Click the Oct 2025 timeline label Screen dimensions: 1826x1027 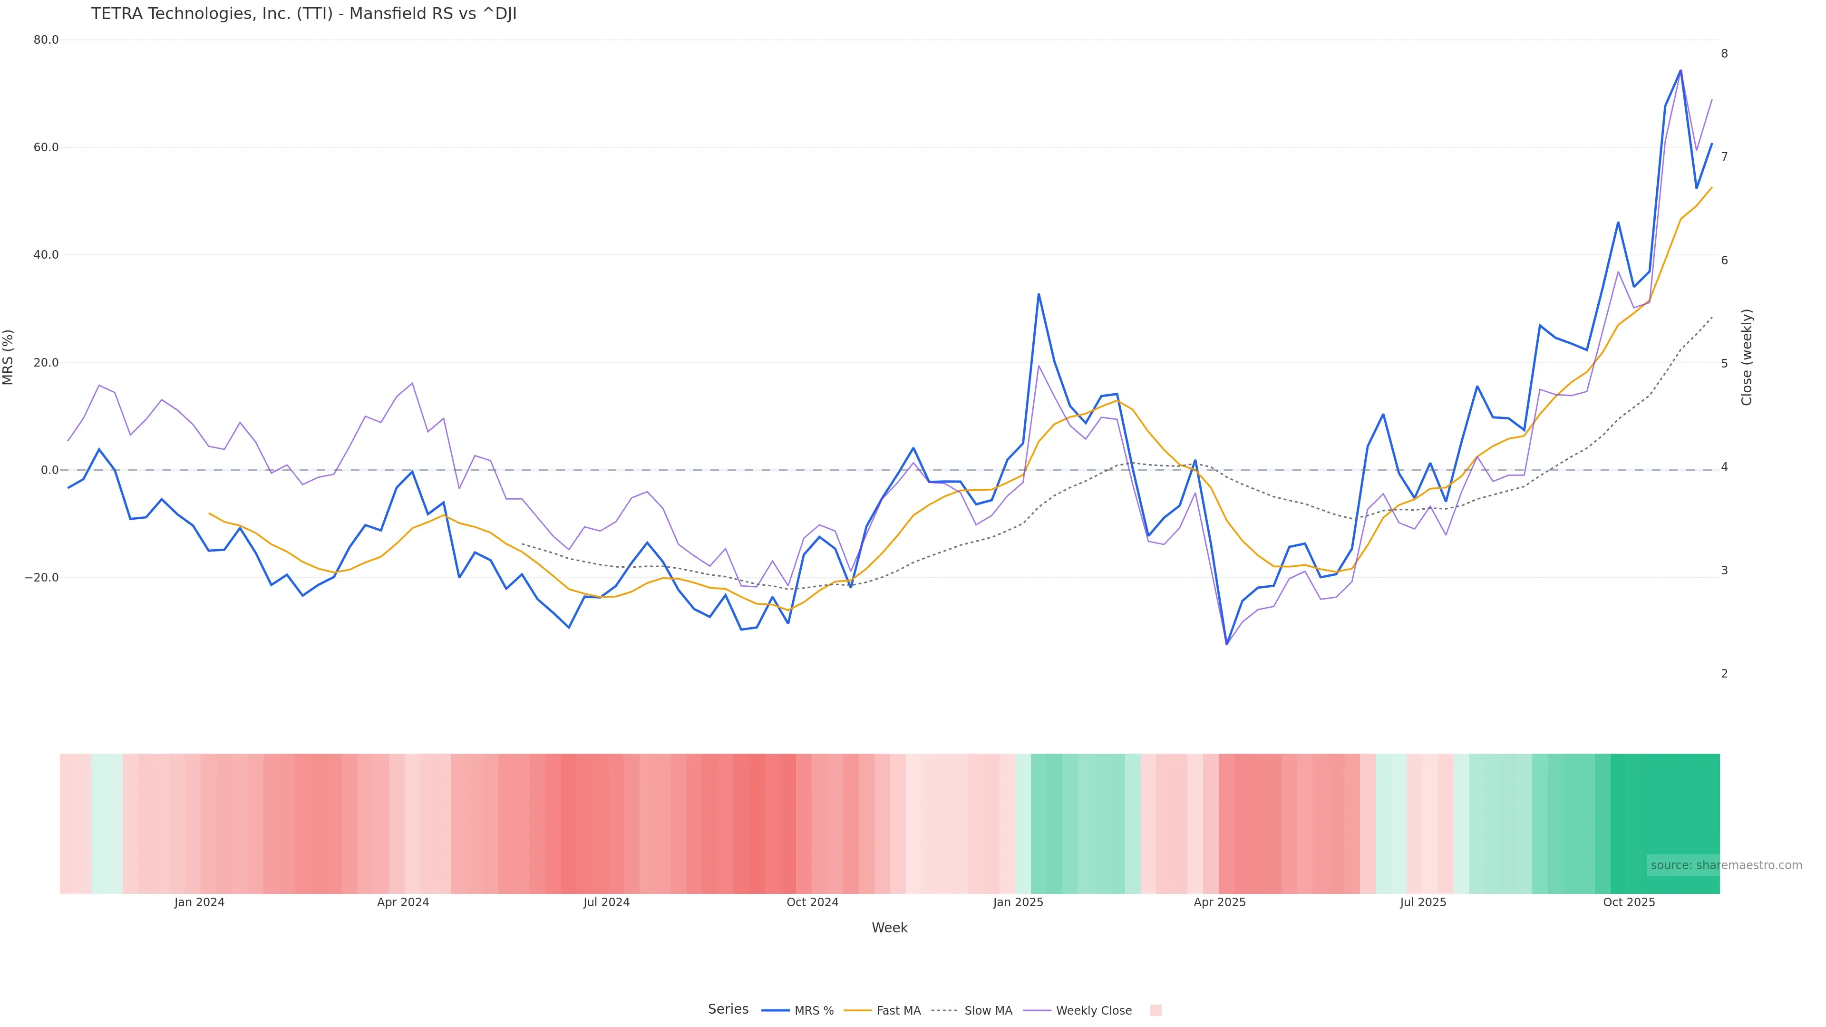(x=1629, y=902)
